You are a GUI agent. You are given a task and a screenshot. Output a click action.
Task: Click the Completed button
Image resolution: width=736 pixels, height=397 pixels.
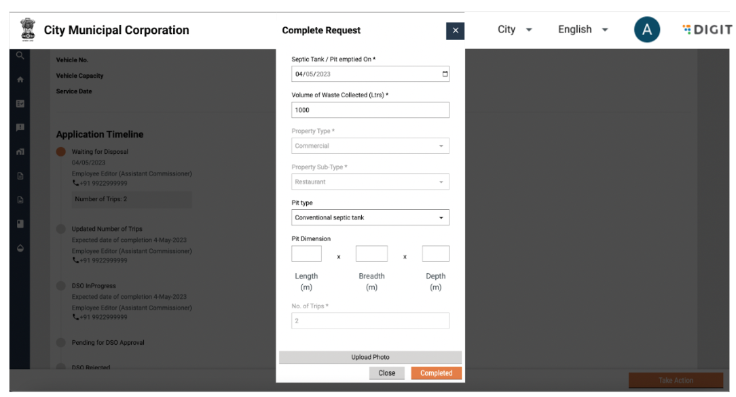click(436, 373)
